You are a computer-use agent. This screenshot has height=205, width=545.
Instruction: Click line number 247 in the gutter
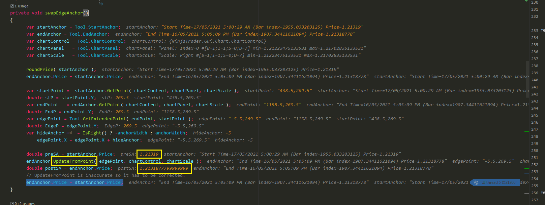click(x=535, y=129)
